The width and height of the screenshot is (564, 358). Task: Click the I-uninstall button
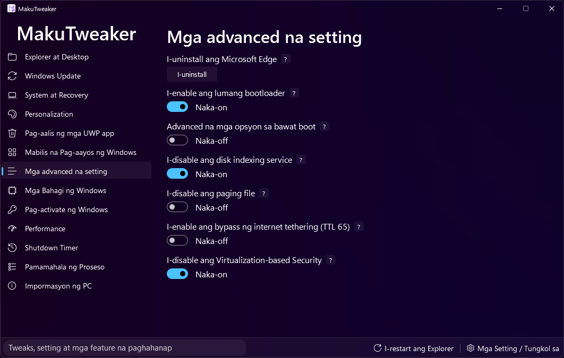(192, 75)
